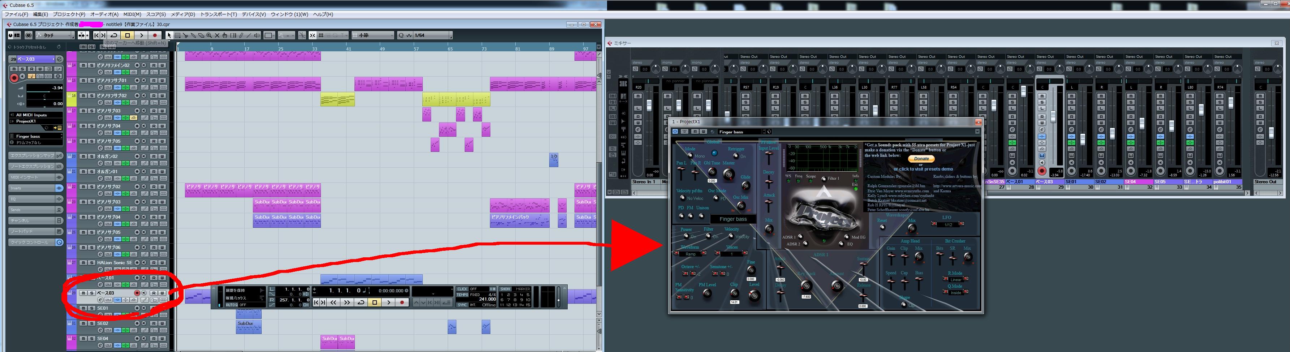Open edit instrument button beside inspector track name
The image size is (1290, 352).
click(x=59, y=59)
